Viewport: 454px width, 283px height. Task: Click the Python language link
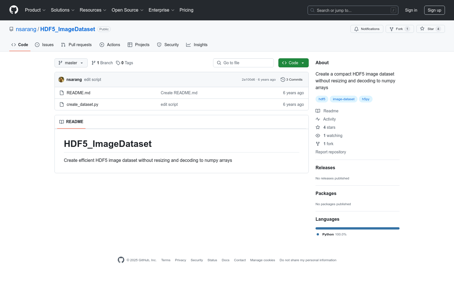click(331, 234)
